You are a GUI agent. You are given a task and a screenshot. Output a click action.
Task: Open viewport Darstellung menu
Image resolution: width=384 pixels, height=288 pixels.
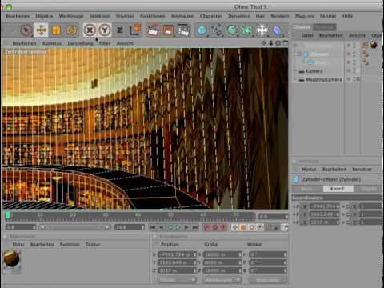[80, 43]
